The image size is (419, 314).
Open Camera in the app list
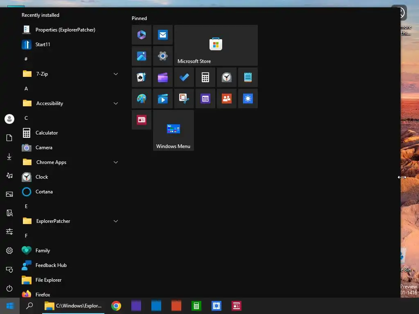(x=71, y=147)
